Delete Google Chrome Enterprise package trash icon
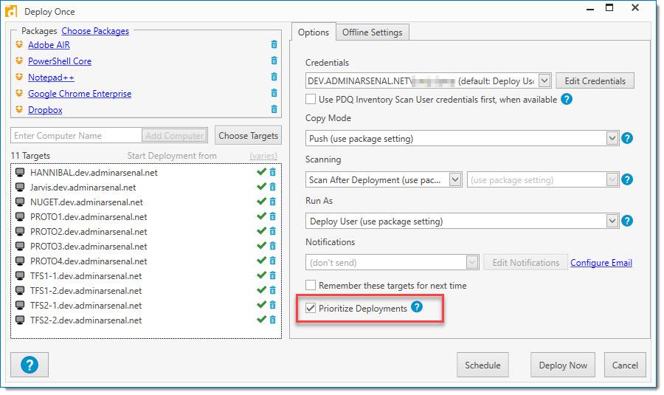The image size is (664, 395). click(274, 93)
